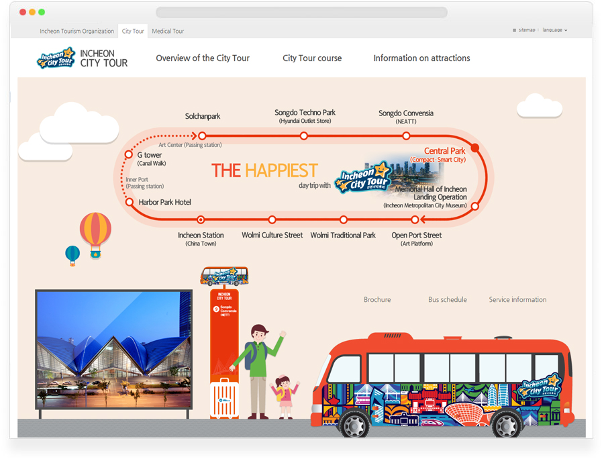The image size is (604, 459).
Task: Select the Incheon Station stop marker
Action: pyautogui.click(x=201, y=219)
